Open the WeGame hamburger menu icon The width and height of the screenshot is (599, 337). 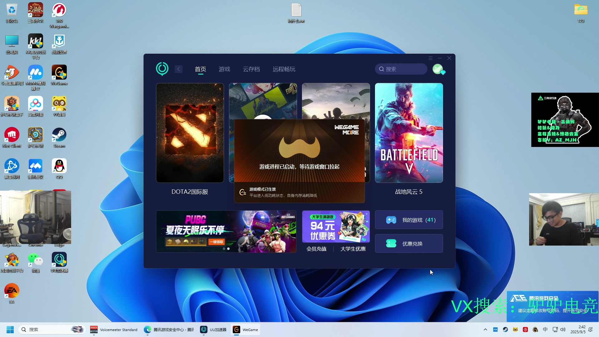[430, 58]
